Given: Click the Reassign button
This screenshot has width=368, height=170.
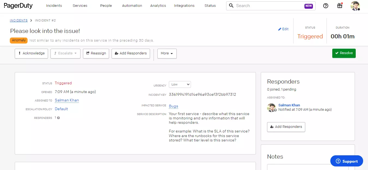Looking at the screenshot, I should click(96, 53).
